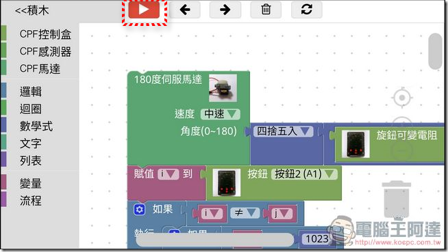Click the device image on 按鈕 block
Image resolution: width=448 pixels, height=252 pixels.
[227, 182]
